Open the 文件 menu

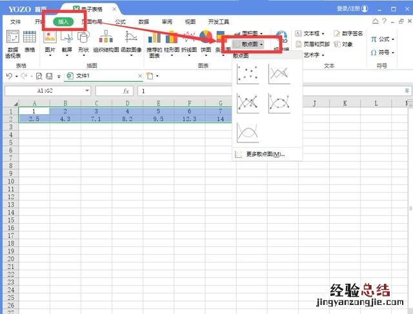coord(15,22)
